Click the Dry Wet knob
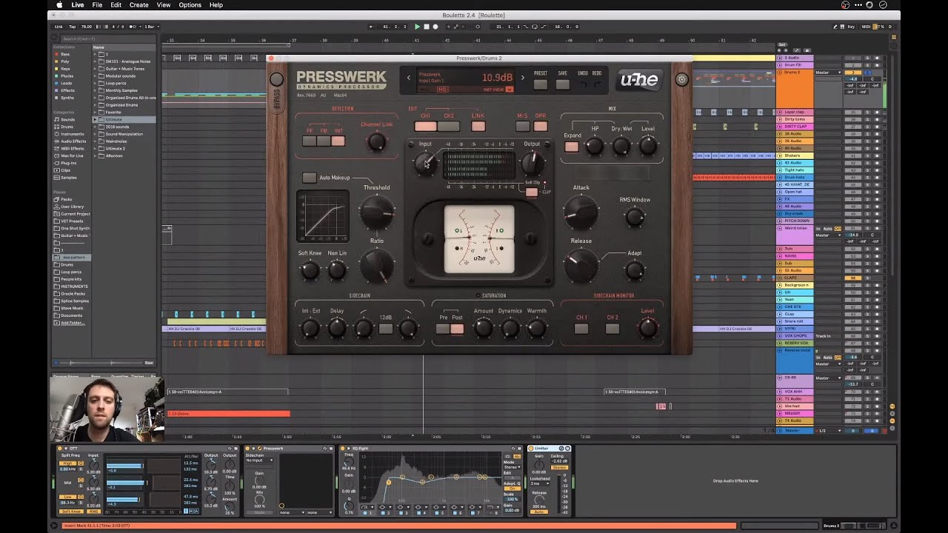This screenshot has height=533, width=948. [621, 146]
